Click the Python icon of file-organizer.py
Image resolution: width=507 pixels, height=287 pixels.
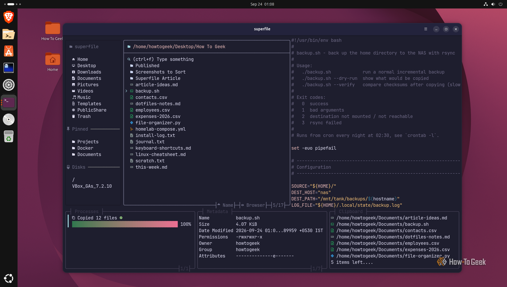[132, 123]
